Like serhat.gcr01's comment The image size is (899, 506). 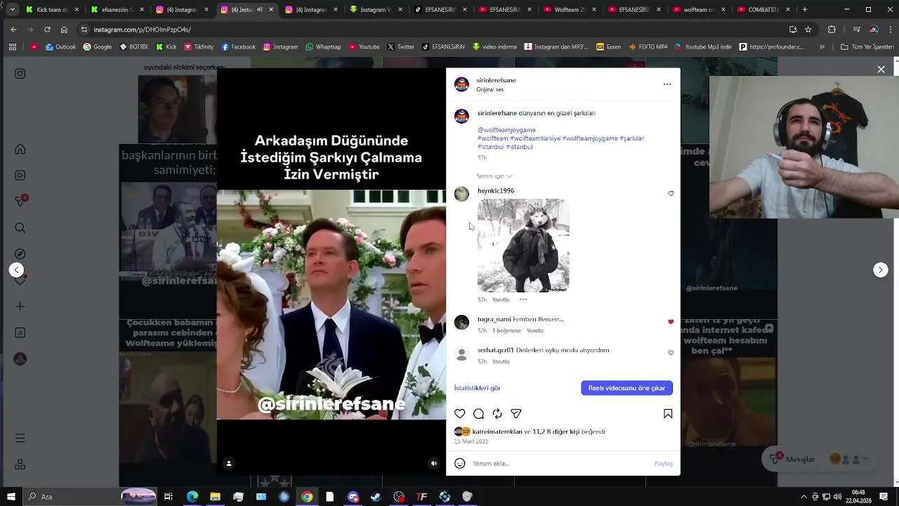[x=671, y=353]
